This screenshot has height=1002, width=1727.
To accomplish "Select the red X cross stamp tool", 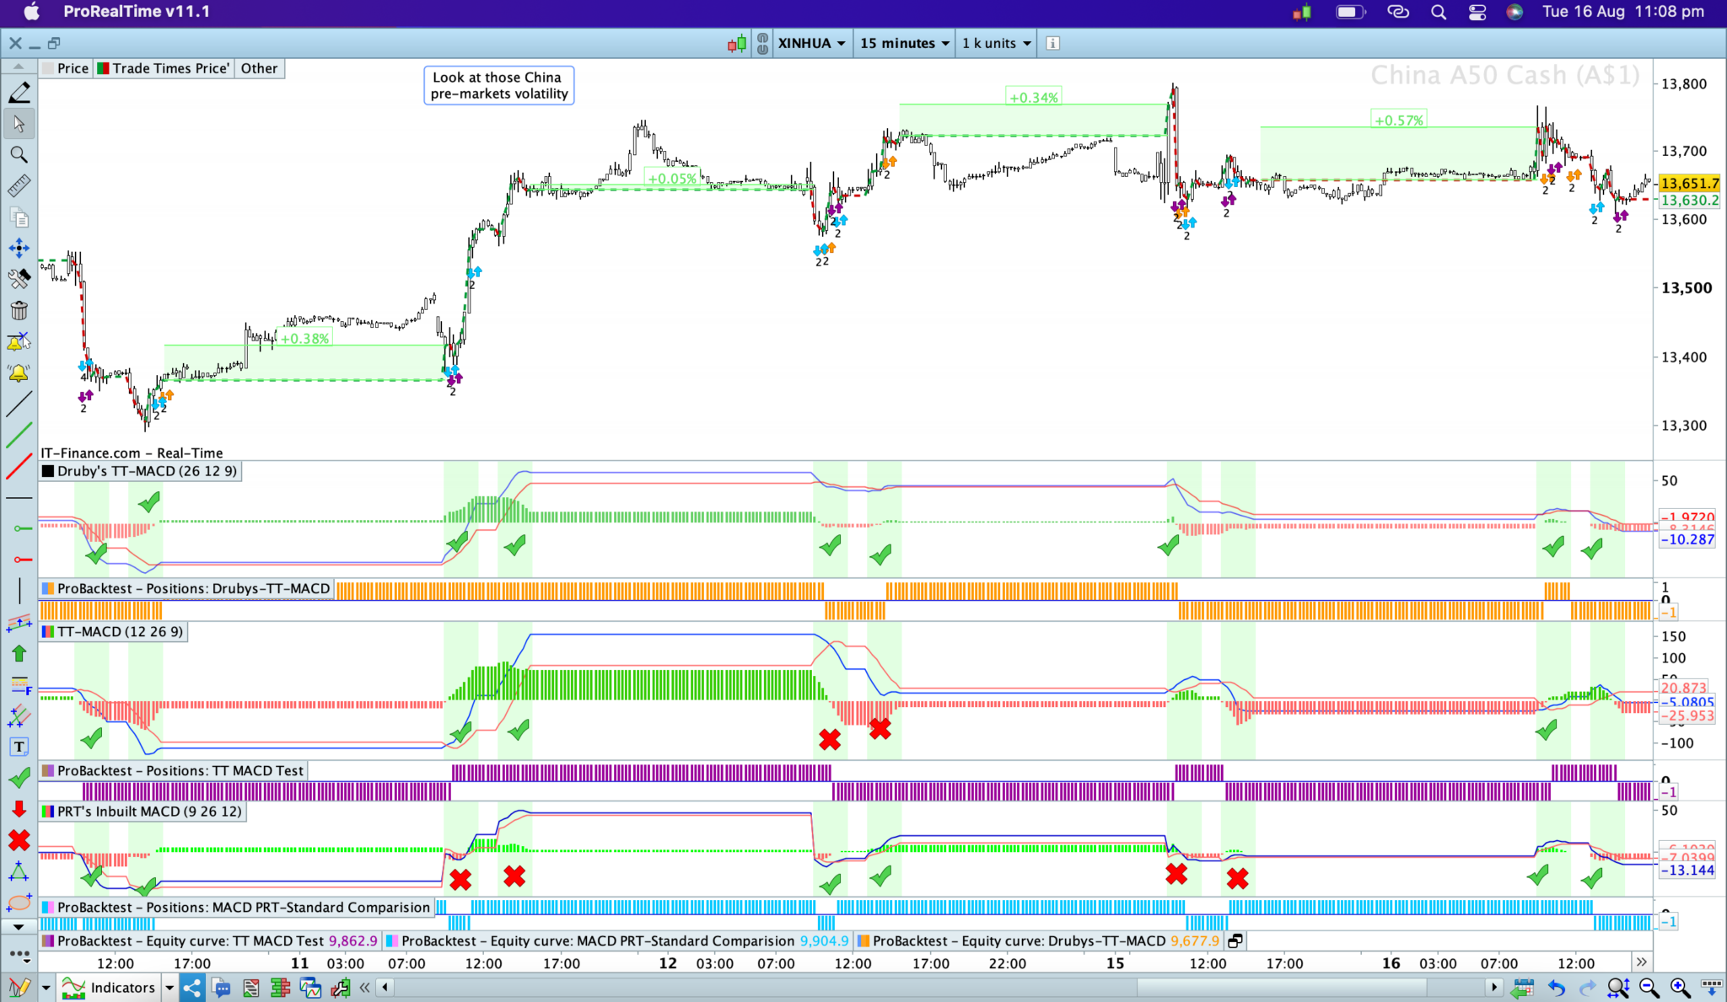I will tap(19, 840).
